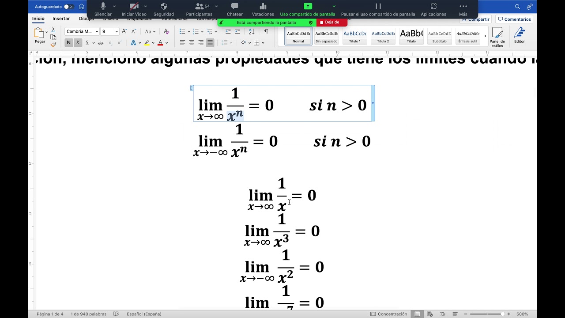Justify text alignment button
The image size is (565, 318).
point(210,43)
